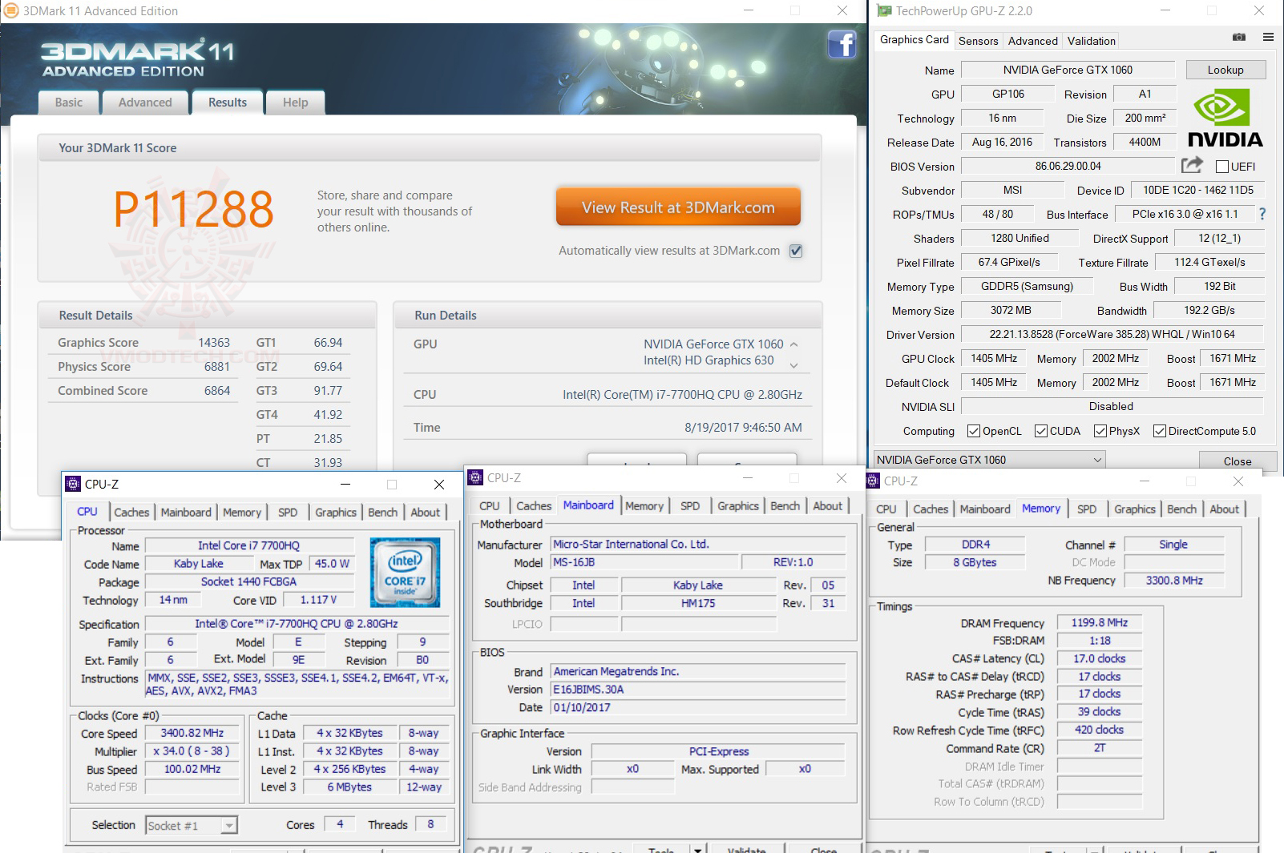
Task: Click the Intel Core i7 logo in CPU-Z
Action: click(405, 572)
